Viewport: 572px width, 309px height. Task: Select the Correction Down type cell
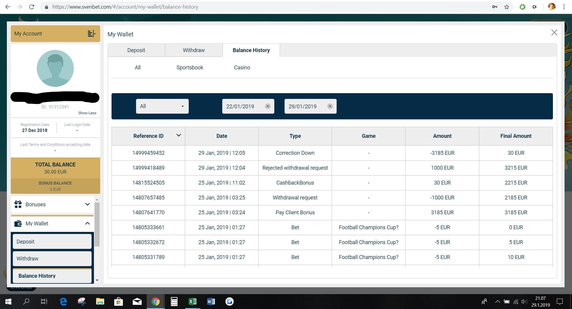pyautogui.click(x=295, y=153)
